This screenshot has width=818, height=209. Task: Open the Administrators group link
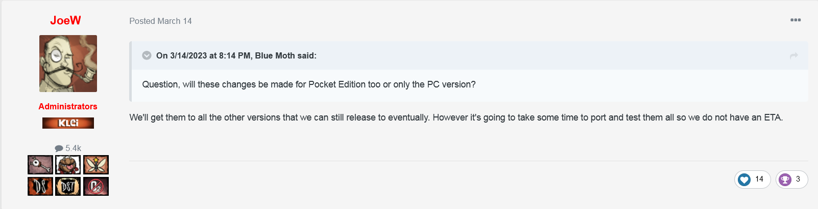(x=68, y=106)
